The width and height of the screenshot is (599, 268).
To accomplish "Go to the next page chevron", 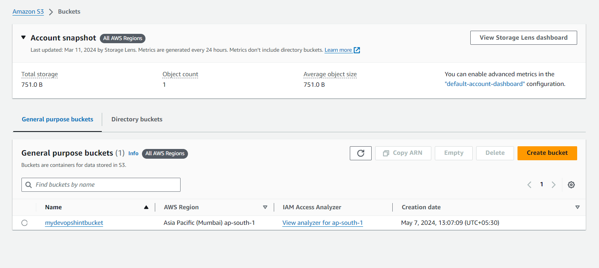I will [554, 184].
